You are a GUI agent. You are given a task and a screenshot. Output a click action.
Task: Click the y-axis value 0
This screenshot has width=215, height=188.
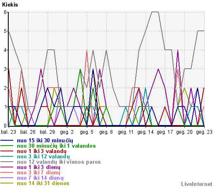tap(5, 125)
